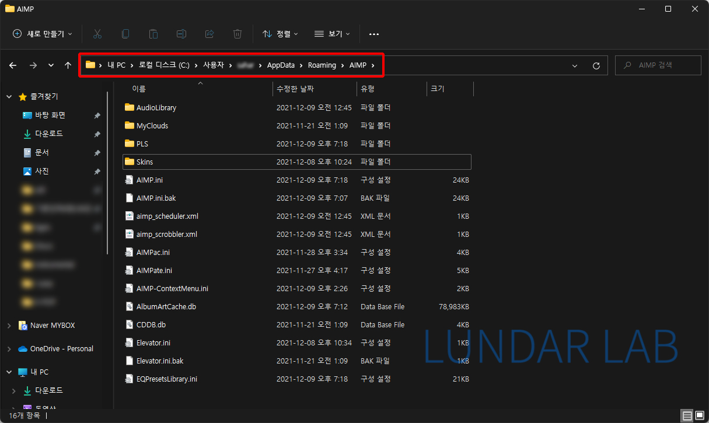Select AIMP-ContextMenu.ini file name
709x423 pixels.
pyautogui.click(x=172, y=288)
